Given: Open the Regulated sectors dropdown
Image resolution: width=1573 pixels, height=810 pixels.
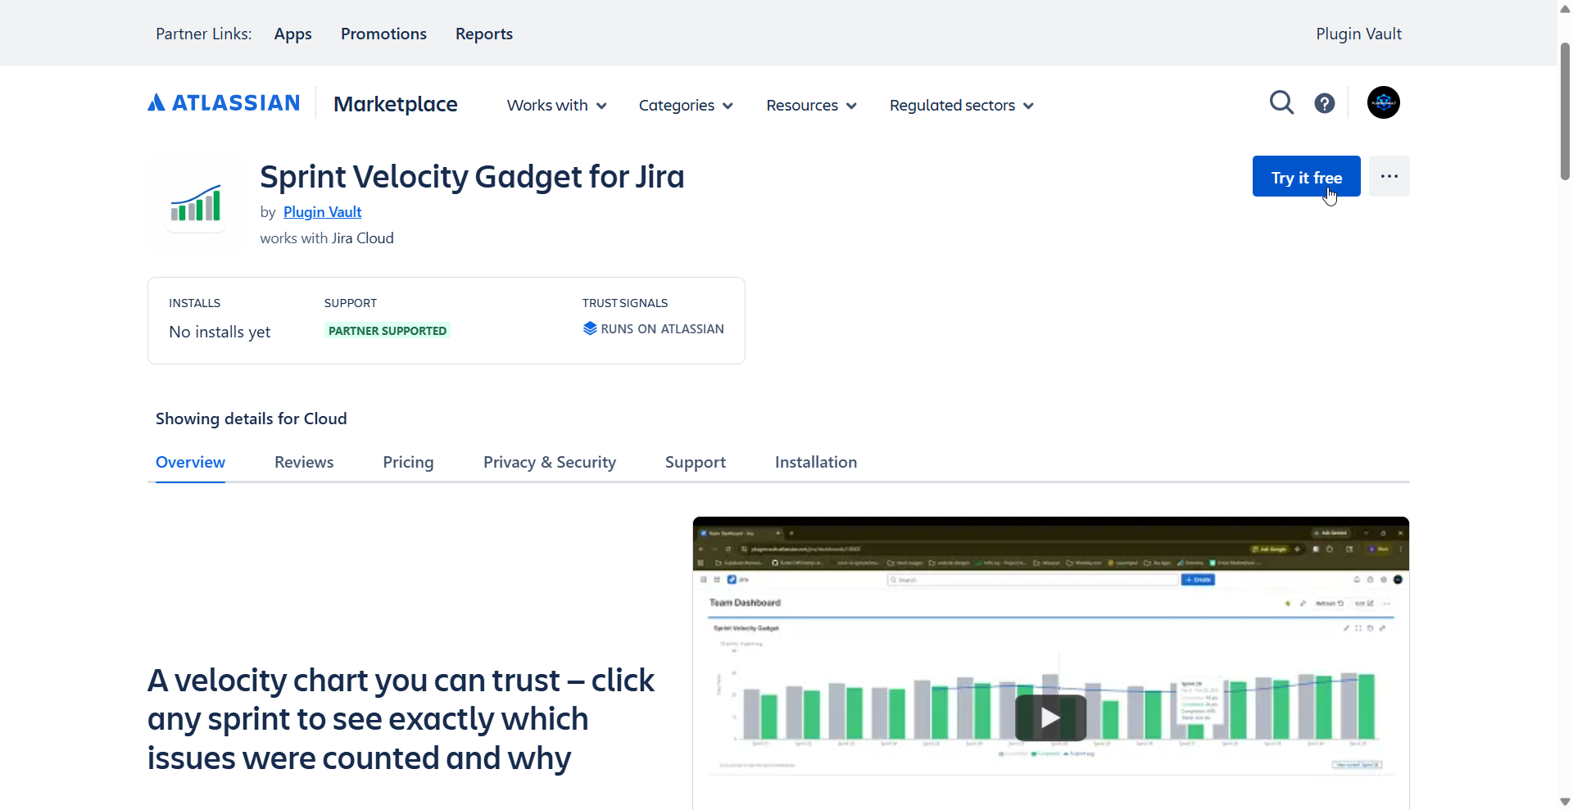Looking at the screenshot, I should pos(960,105).
